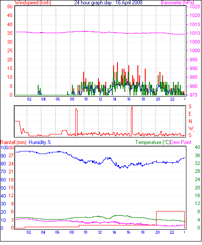
Task: Click the Temperature (°C) legend label
Action: (x=153, y=142)
